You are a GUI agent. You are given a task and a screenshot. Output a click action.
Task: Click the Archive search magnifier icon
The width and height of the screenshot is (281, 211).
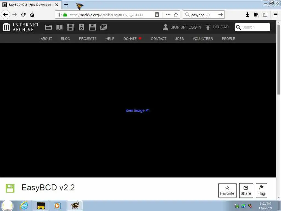pos(238,27)
